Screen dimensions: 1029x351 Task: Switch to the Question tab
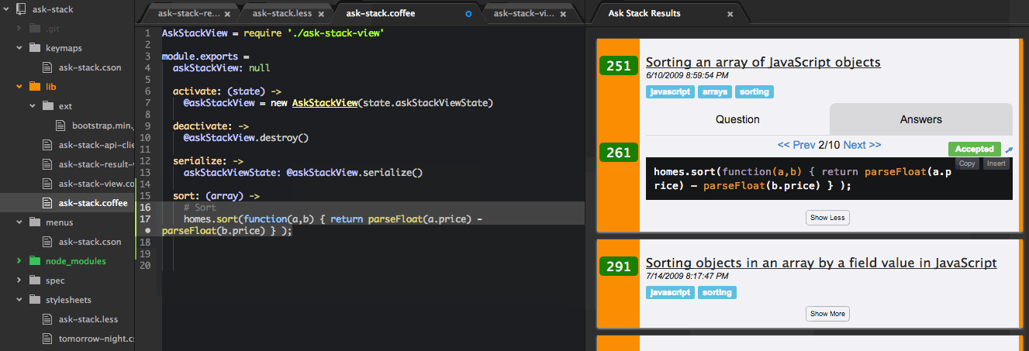coord(737,119)
